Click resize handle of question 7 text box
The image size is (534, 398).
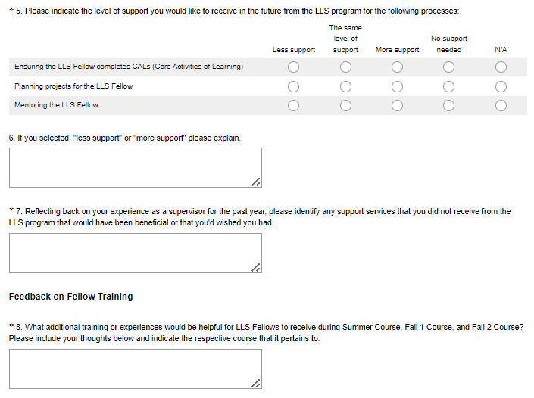(256, 267)
